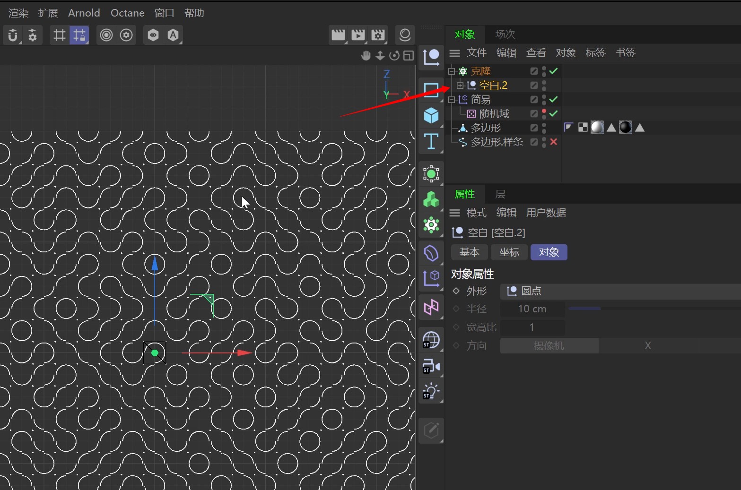Click the circled gear icon in the toolbar

tap(126, 35)
